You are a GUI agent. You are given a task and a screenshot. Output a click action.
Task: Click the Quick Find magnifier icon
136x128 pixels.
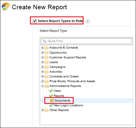pos(45,41)
